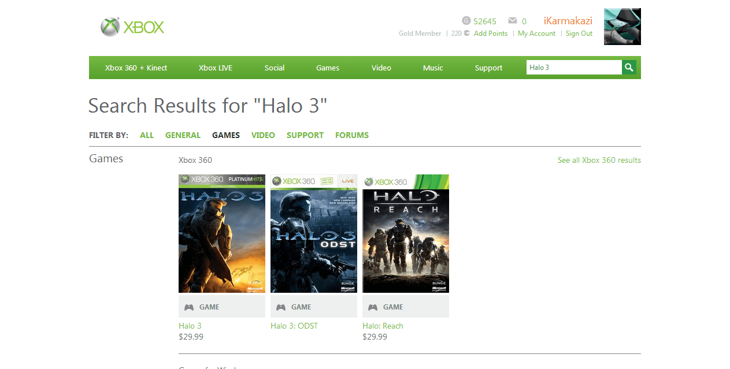Open See all Xbox 360 results
The image size is (730, 369).
(x=599, y=160)
